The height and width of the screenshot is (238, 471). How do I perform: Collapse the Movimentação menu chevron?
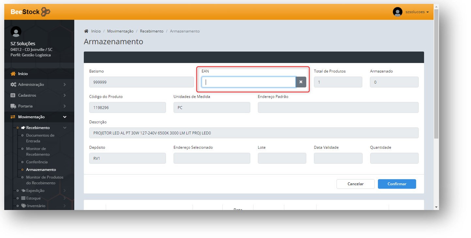(x=65, y=117)
